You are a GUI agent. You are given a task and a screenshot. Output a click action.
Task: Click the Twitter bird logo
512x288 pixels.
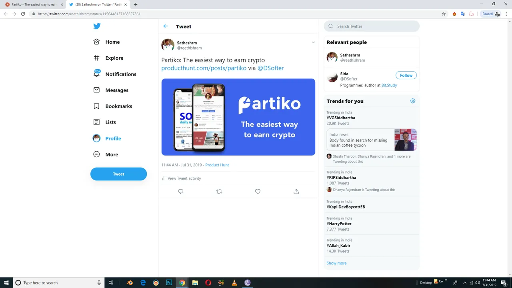point(97,26)
